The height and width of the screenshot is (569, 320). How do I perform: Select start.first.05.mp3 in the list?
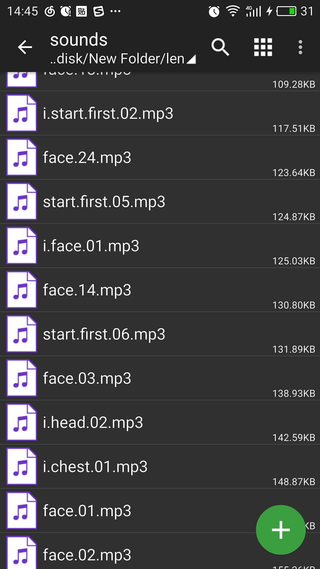104,202
